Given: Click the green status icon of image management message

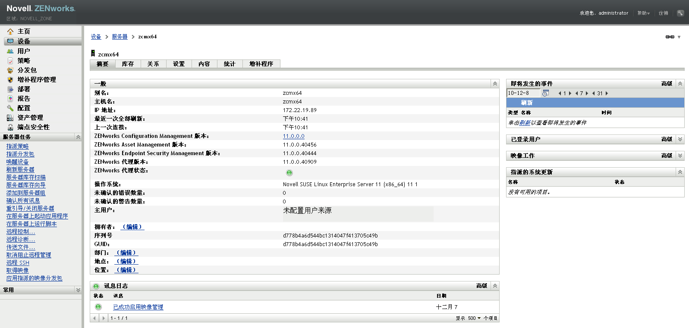Looking at the screenshot, I should tap(98, 307).
